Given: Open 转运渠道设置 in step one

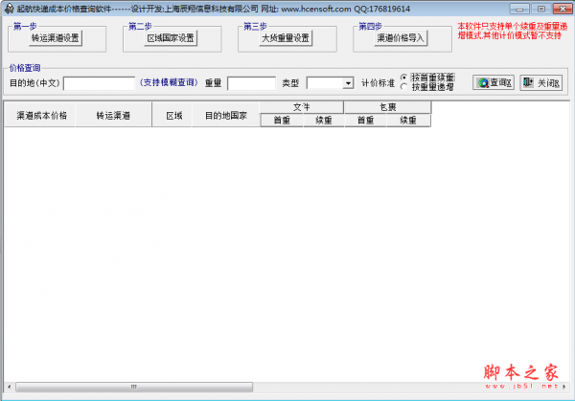Looking at the screenshot, I should click(x=56, y=38).
